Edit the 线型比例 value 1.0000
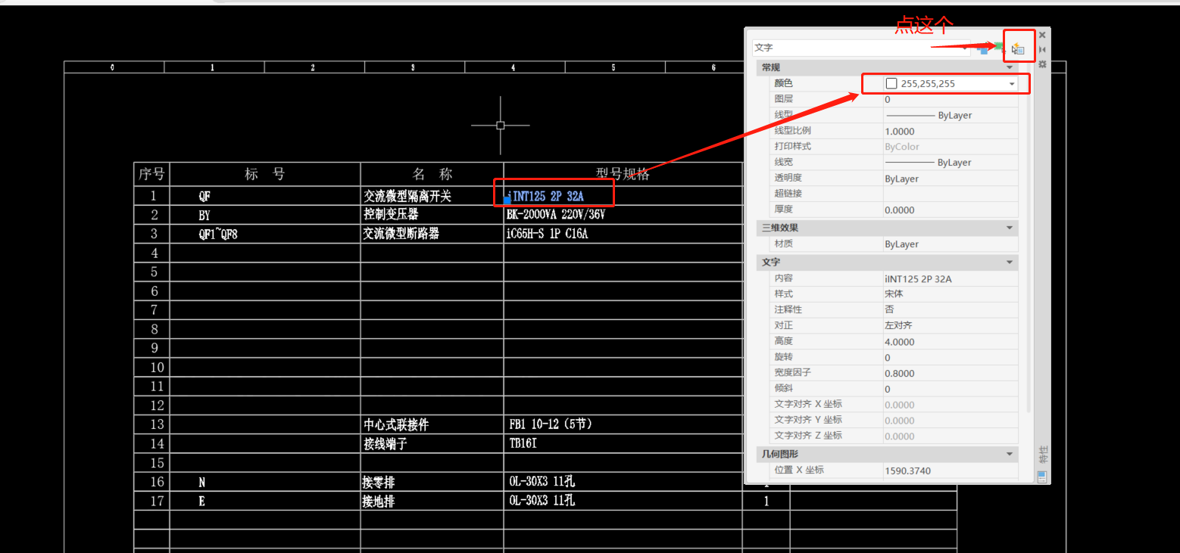The width and height of the screenshot is (1180, 553). click(x=951, y=131)
